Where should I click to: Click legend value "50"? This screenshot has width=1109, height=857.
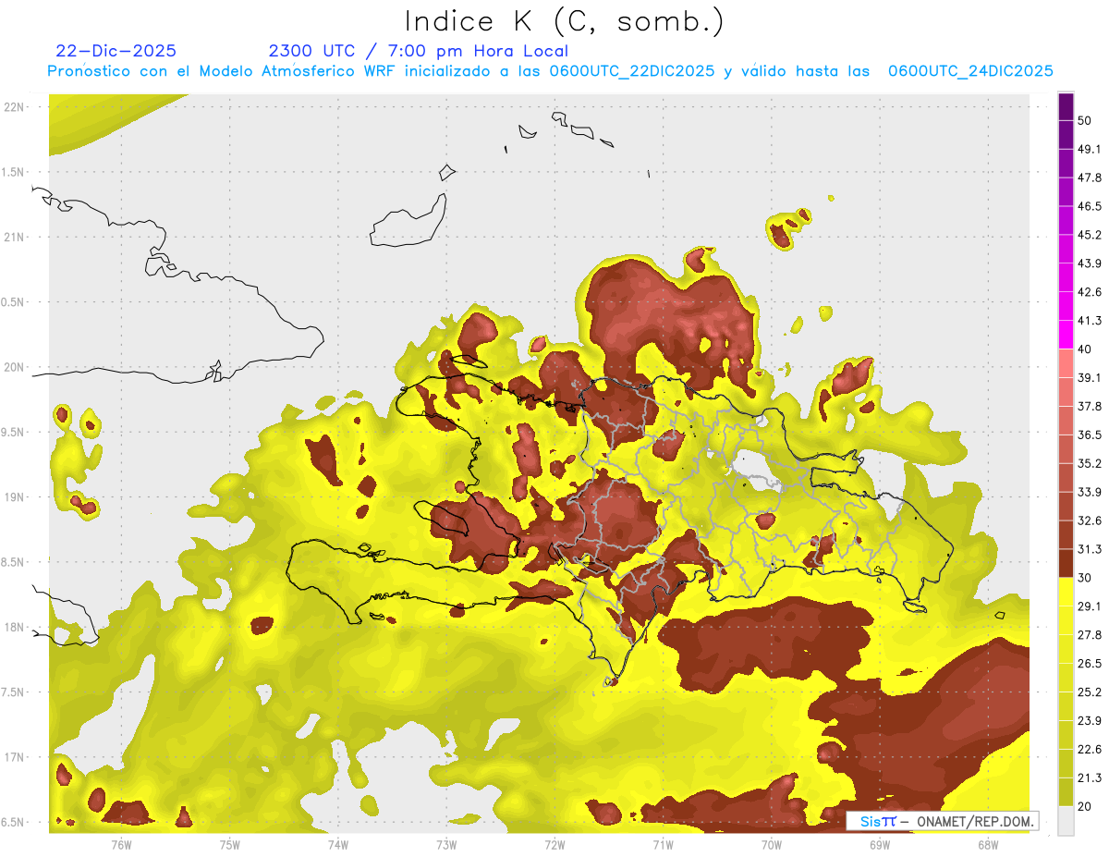[x=1085, y=121]
